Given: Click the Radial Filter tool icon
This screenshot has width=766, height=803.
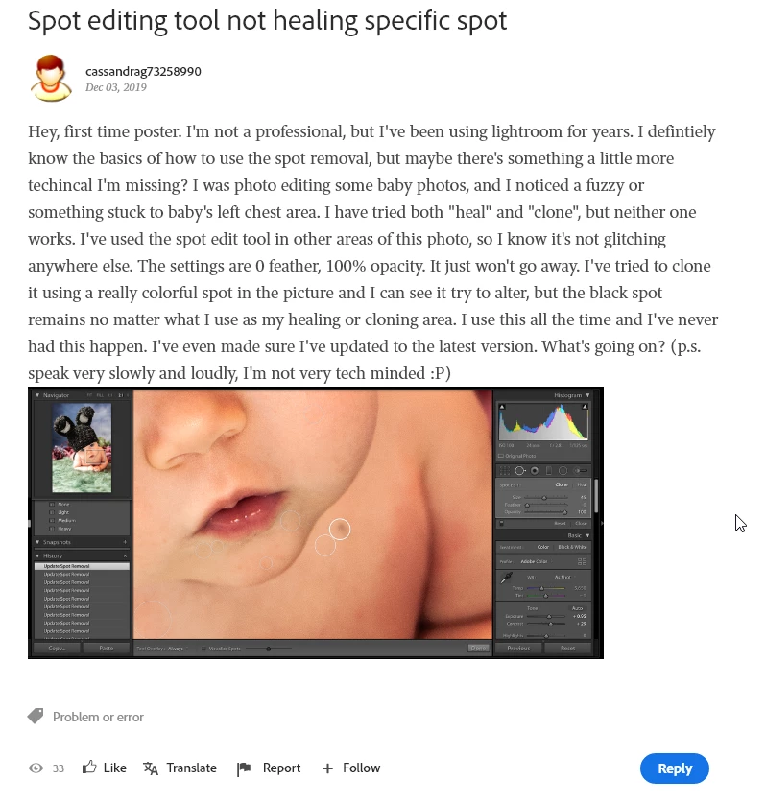Looking at the screenshot, I should coord(563,471).
